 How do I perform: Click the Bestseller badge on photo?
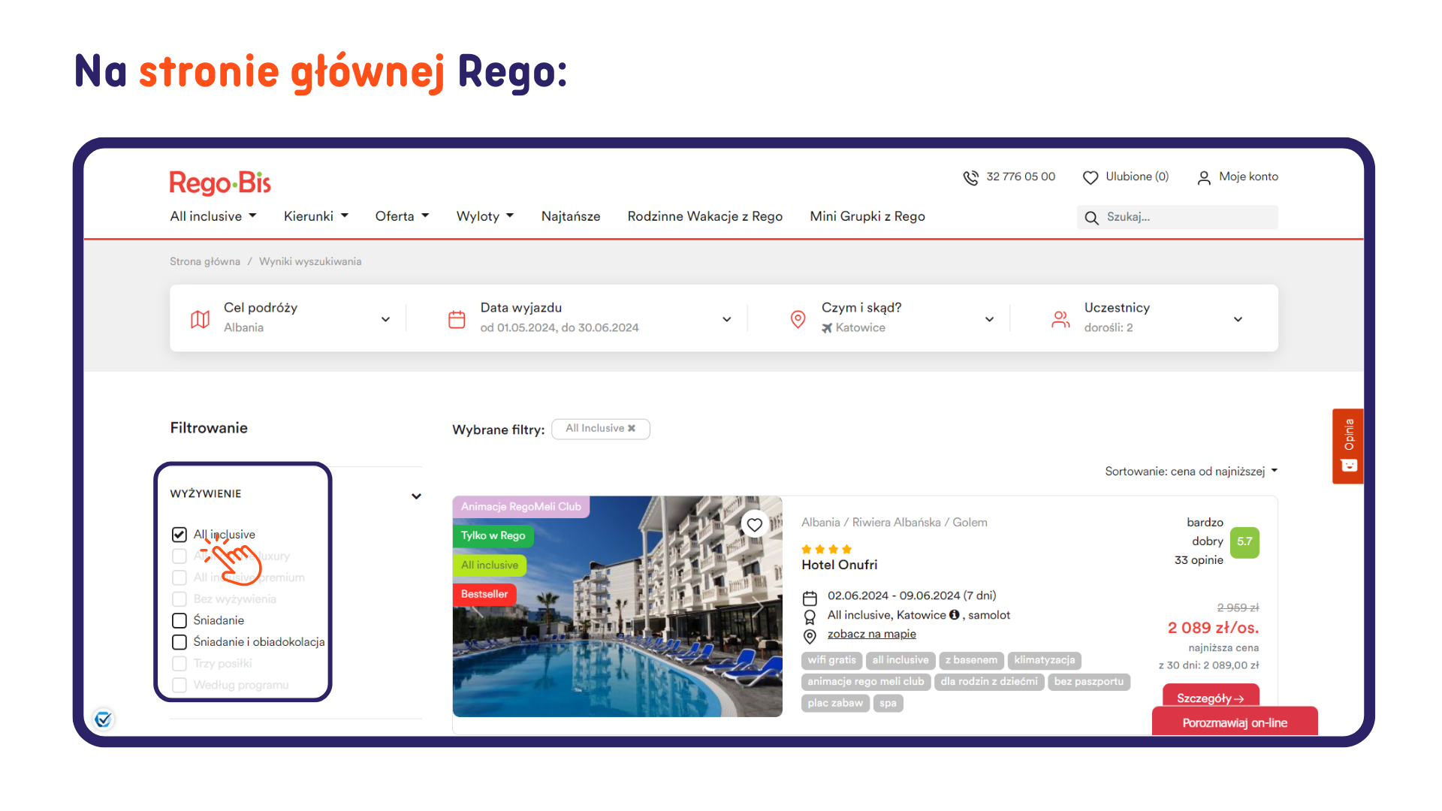pyautogui.click(x=484, y=595)
